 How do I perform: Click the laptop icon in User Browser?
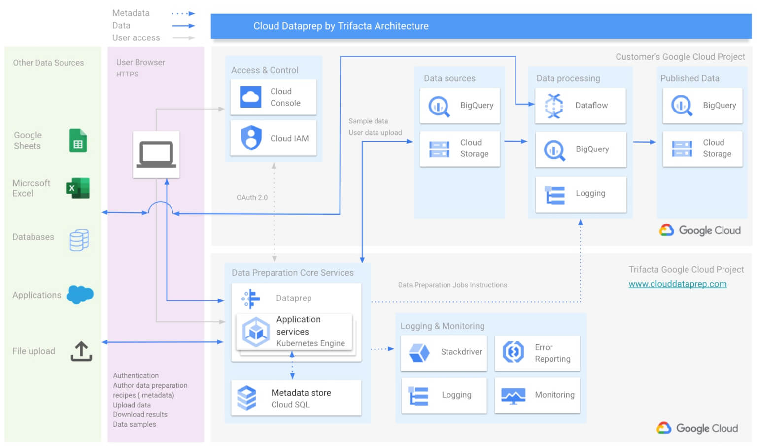(156, 154)
